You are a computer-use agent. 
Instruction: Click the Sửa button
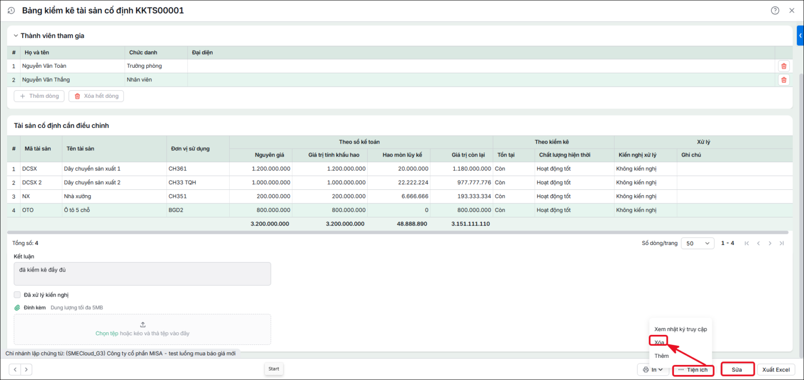pos(737,369)
